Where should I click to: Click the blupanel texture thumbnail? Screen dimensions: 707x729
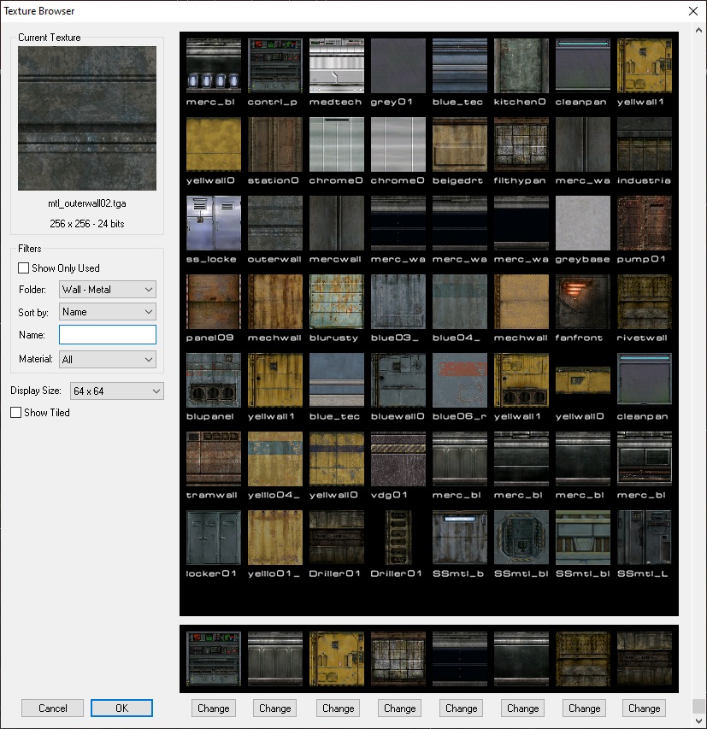click(214, 380)
